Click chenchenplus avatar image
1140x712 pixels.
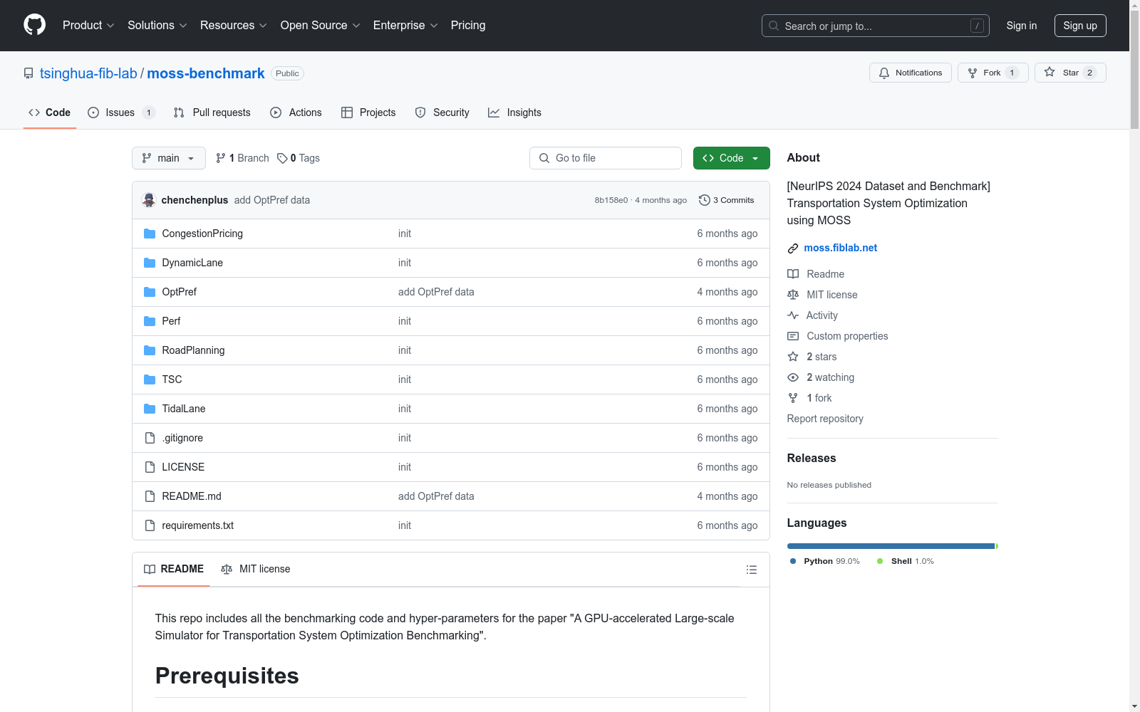coord(149,200)
